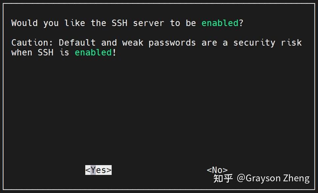Click the green "enabled" word in the caution

tap(93, 52)
